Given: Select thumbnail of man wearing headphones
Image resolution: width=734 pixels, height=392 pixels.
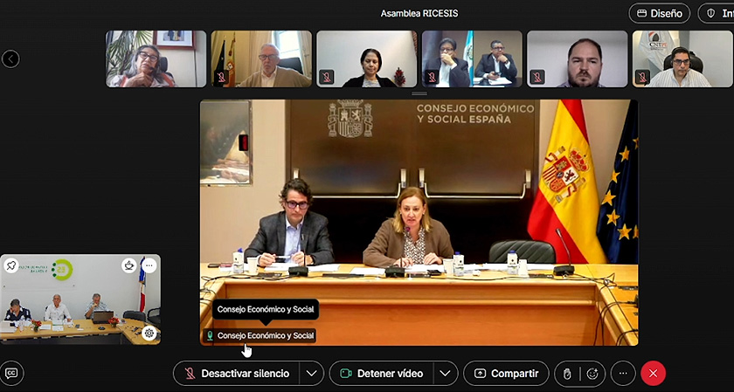Looking at the screenshot, I should coord(682,59).
